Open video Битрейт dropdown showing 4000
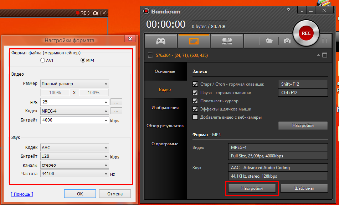Screen dimensions: 339x205 (75, 120)
